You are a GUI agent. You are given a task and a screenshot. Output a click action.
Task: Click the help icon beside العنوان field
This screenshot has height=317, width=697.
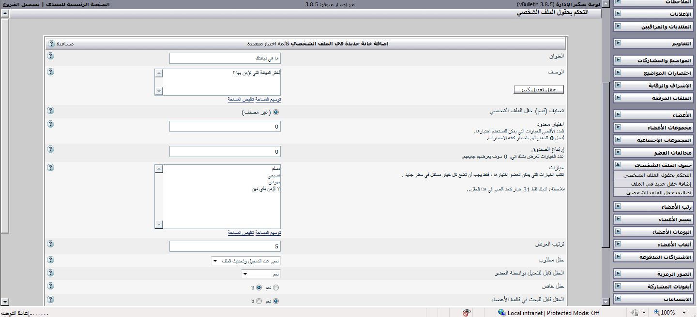tap(51, 56)
